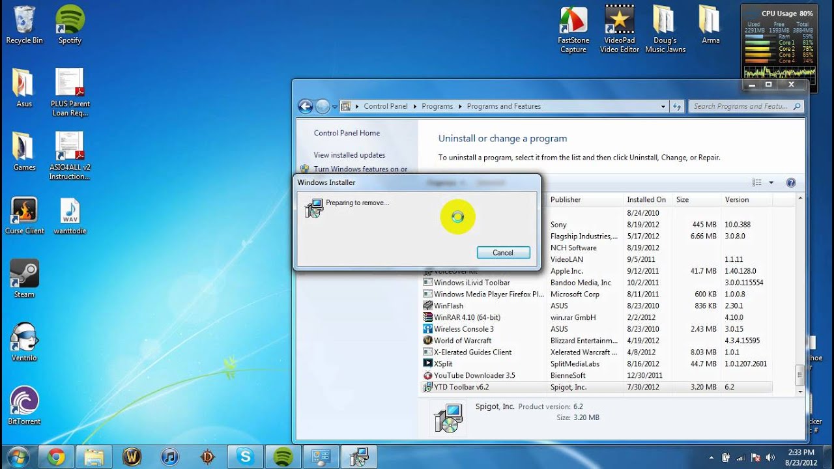
Task: Open the Recycle Bin desktop icon
Action: coord(24,25)
